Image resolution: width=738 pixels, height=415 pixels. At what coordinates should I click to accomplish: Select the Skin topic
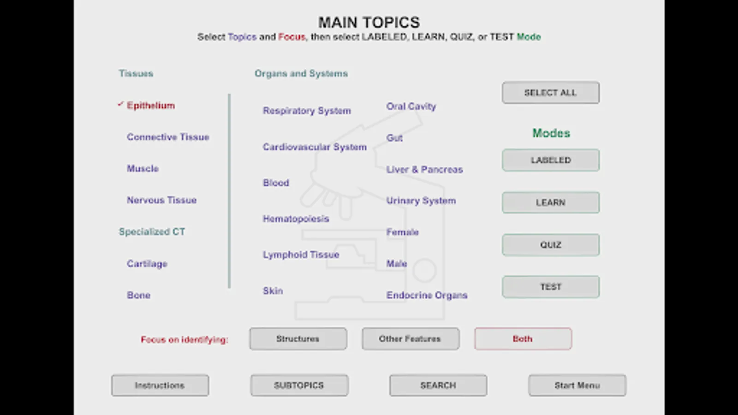click(273, 291)
